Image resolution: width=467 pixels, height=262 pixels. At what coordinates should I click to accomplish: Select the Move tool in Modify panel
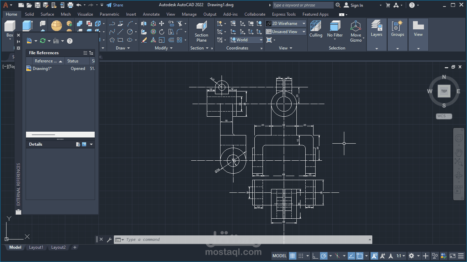162,24
